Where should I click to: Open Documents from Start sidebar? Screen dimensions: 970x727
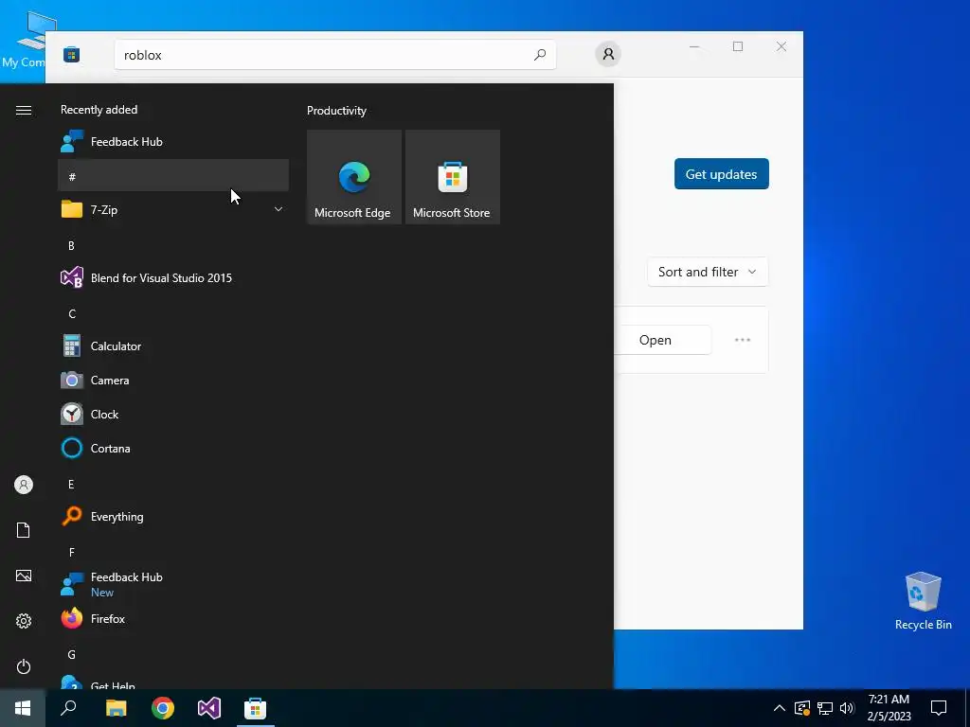point(24,530)
